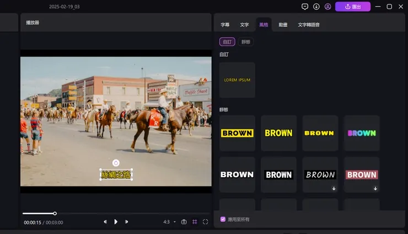
Task: Click the playback progress slider handle
Action: pyautogui.click(x=55, y=214)
